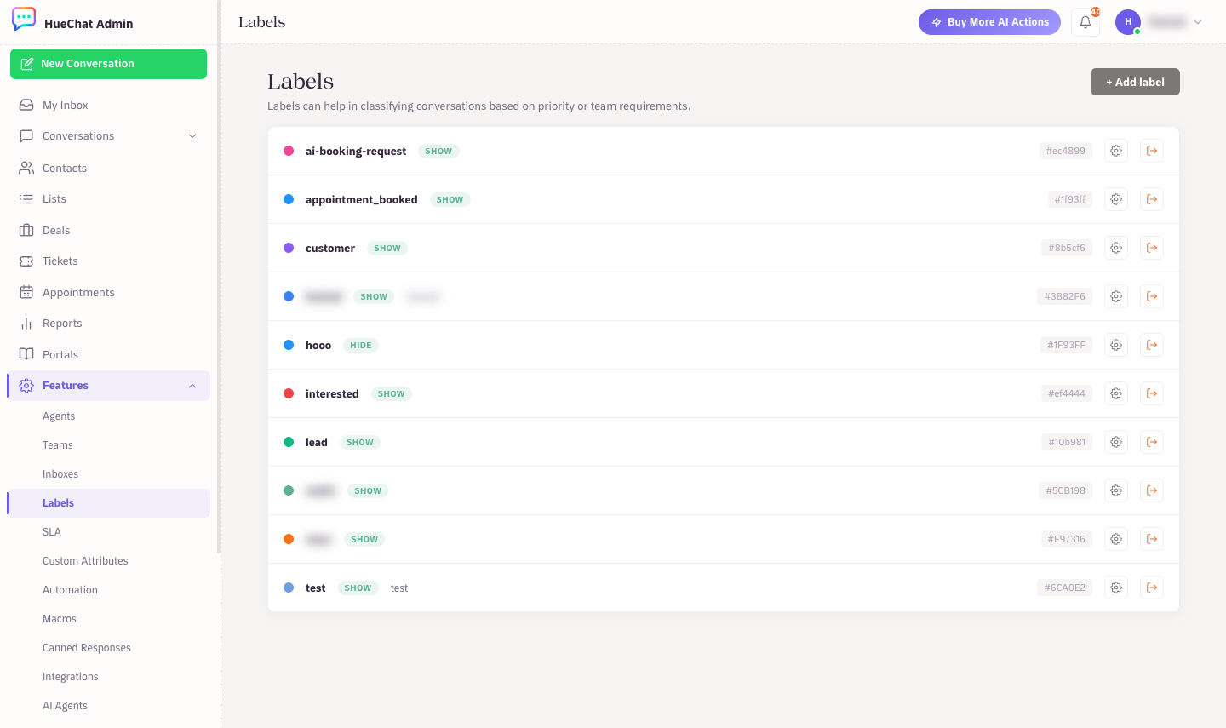Open gear icon on #3B82F6 label row

(1116, 296)
